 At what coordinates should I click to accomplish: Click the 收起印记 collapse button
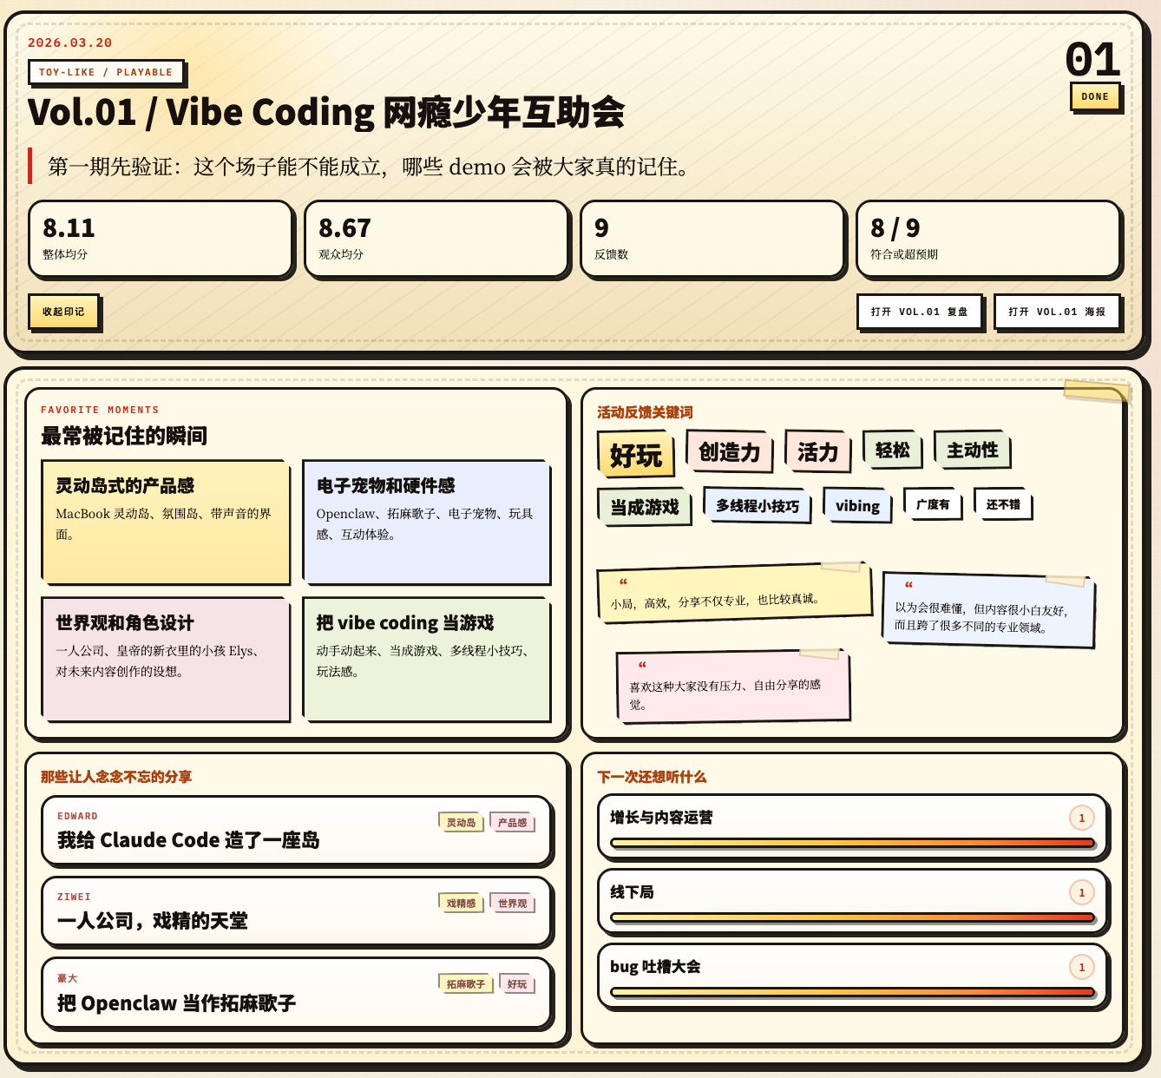(x=63, y=312)
